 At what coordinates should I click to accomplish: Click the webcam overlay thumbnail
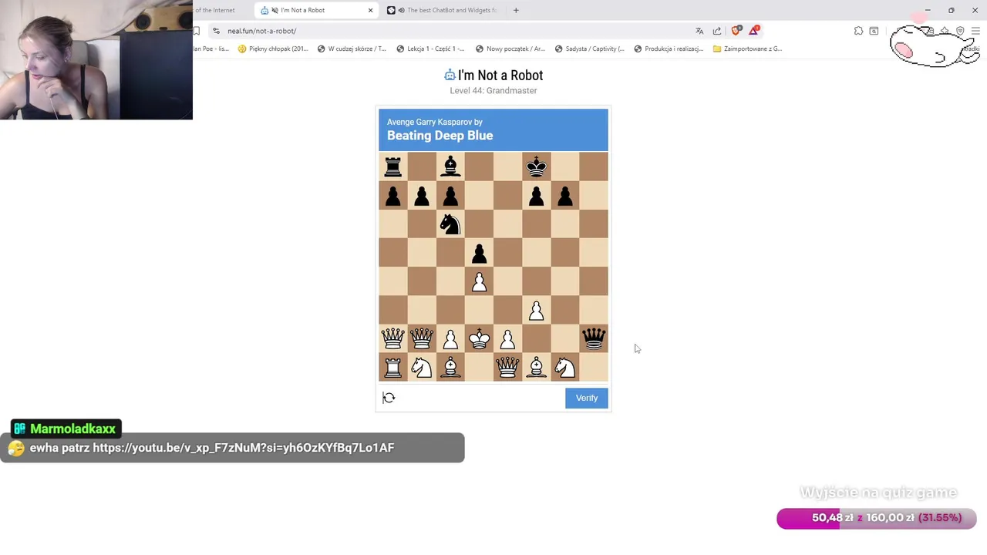(96, 59)
